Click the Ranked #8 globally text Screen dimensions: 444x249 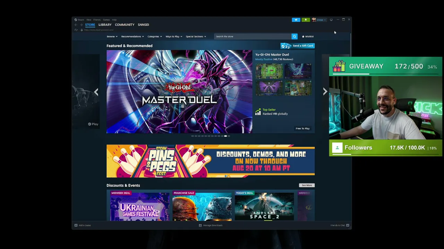(275, 114)
